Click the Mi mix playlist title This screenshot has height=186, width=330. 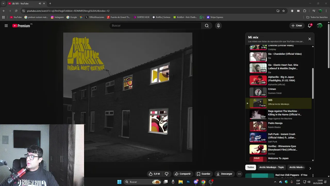[253, 37]
